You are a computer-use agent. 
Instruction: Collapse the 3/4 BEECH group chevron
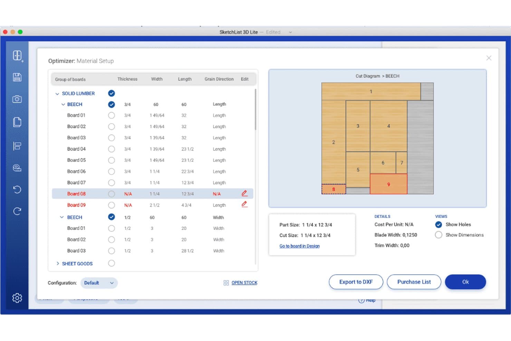(63, 104)
